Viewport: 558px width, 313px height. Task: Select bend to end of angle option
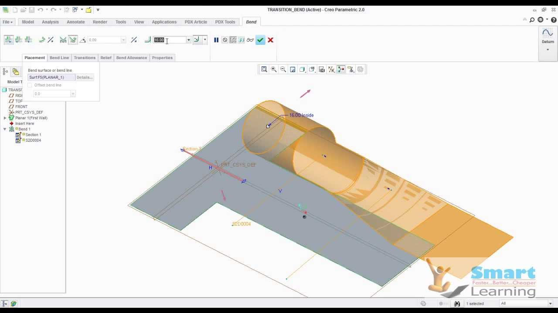tap(63, 40)
